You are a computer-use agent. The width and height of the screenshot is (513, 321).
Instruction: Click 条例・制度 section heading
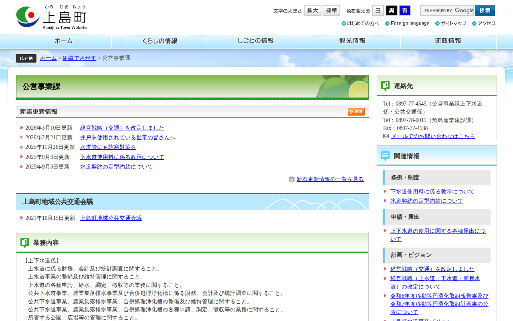[x=437, y=177]
